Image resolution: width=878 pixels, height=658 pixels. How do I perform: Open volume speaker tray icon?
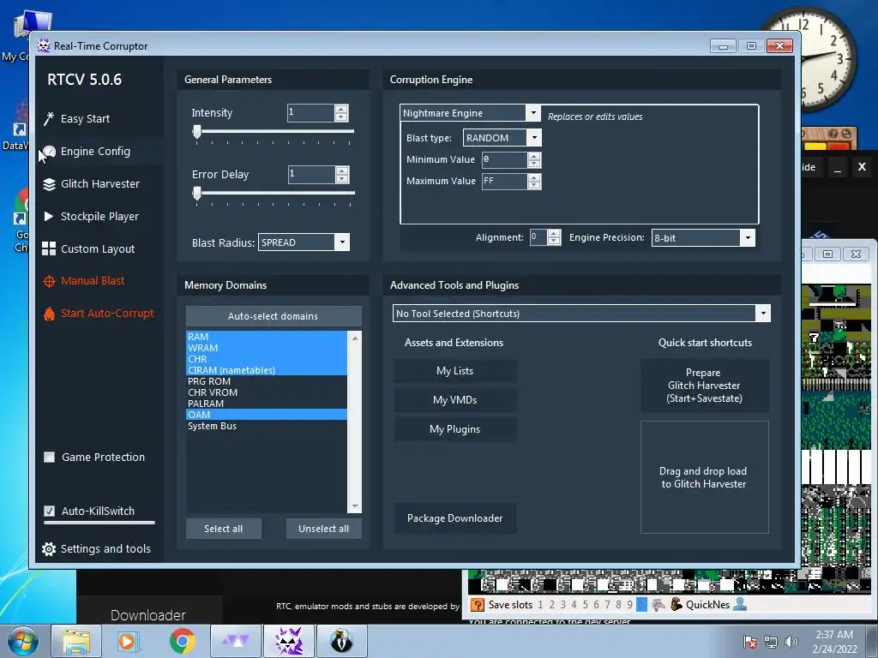[791, 642]
